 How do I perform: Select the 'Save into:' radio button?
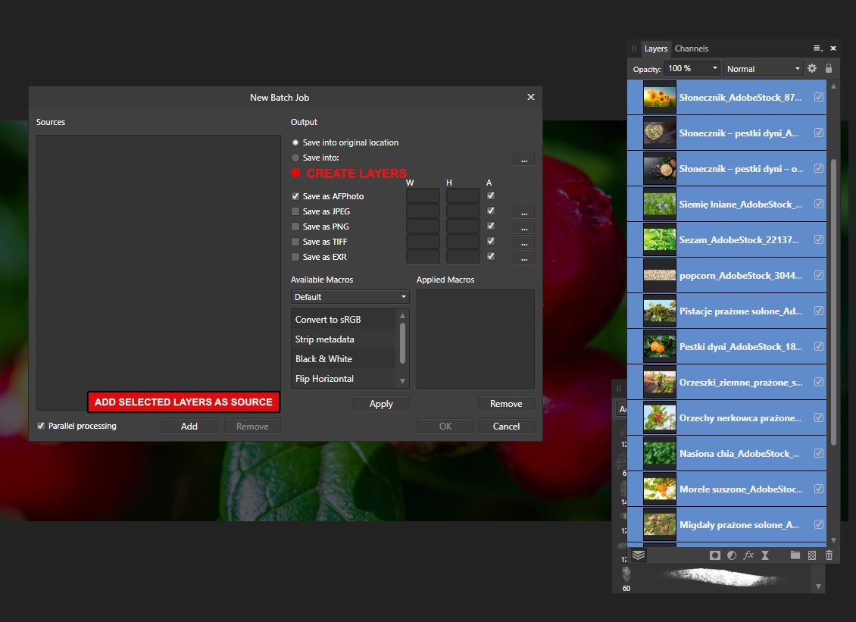(295, 158)
